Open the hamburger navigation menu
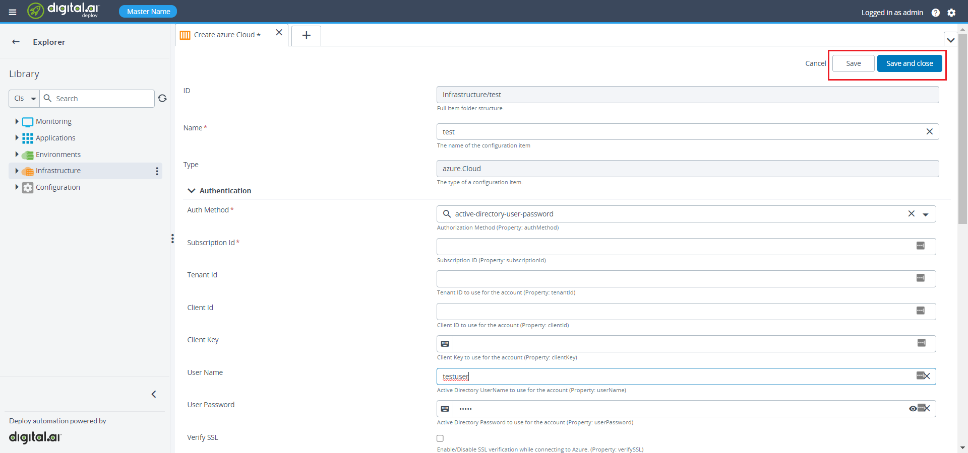The height and width of the screenshot is (453, 968). point(13,12)
